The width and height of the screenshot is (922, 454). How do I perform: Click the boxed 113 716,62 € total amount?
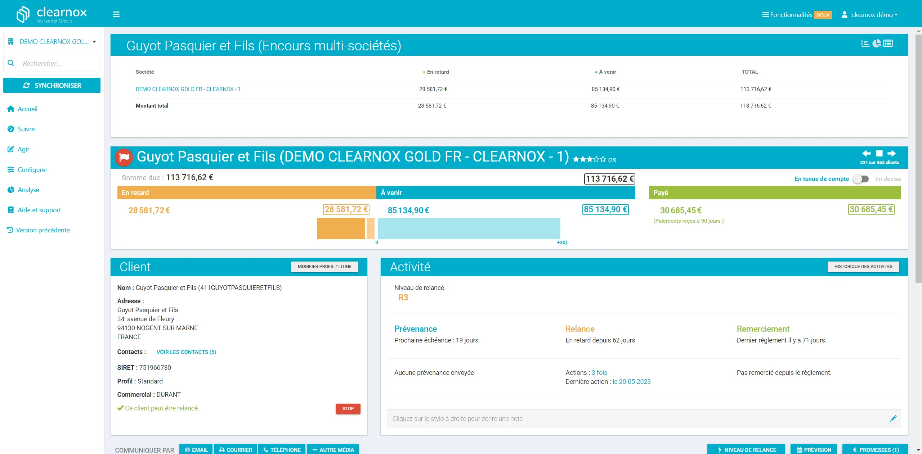tap(609, 179)
